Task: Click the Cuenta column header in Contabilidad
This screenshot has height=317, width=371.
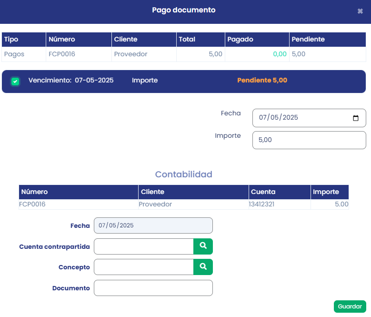Action: tap(263, 192)
